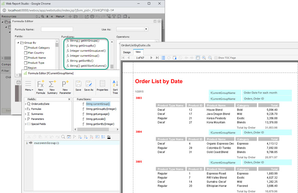Click the Formula Name input field
Image resolution: width=298 pixels, height=193 pixels.
(57, 29)
